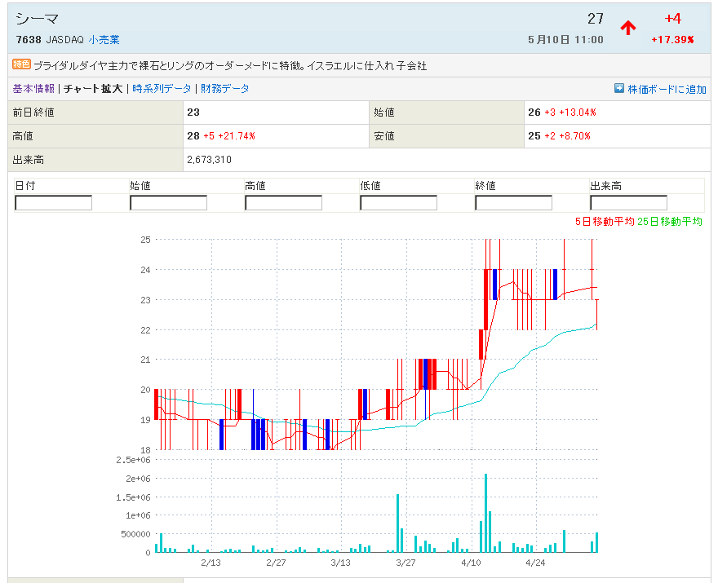Focus the 日付 input field
Viewport: 718px width, 583px height.
[x=54, y=203]
